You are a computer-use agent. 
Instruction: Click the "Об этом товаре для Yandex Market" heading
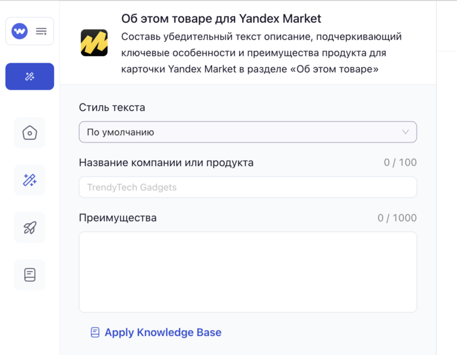(x=221, y=18)
